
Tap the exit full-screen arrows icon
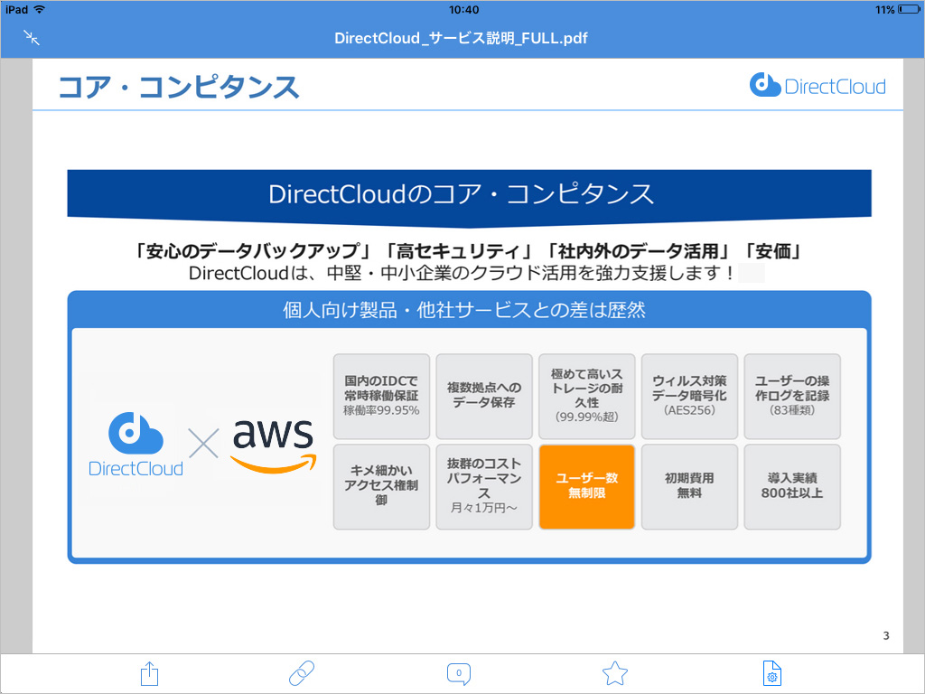coord(32,38)
